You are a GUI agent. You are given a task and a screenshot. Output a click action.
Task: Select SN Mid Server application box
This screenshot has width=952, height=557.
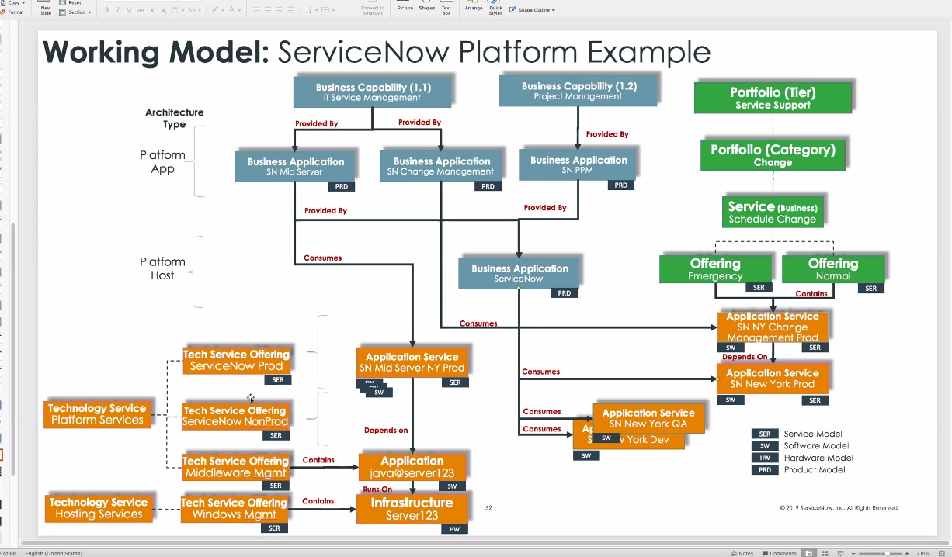click(x=295, y=166)
